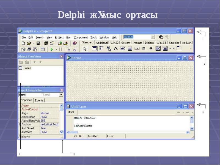Open the <None> desktop combo box
The image size is (220, 165).
[x=153, y=37]
